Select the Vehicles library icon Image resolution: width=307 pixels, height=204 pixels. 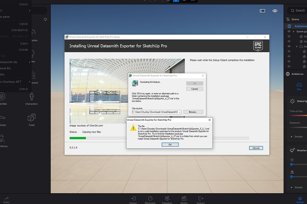pos(3,118)
